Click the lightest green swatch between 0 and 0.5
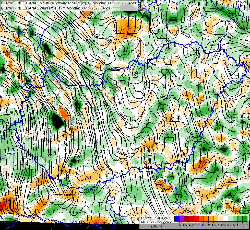This screenshot has width=250, height=230. tap(230, 219)
